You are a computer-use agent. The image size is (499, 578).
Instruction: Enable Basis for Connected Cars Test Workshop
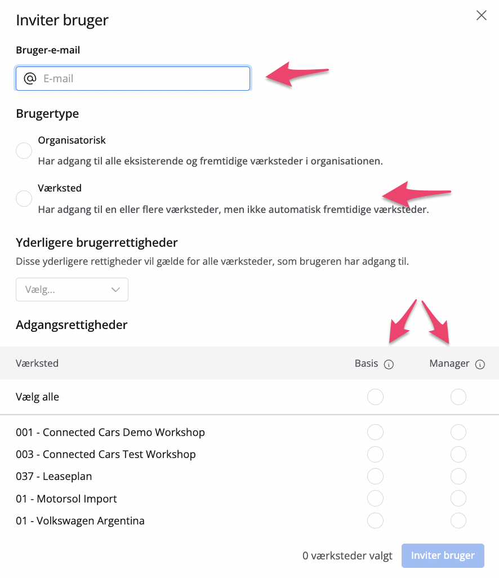(x=375, y=454)
